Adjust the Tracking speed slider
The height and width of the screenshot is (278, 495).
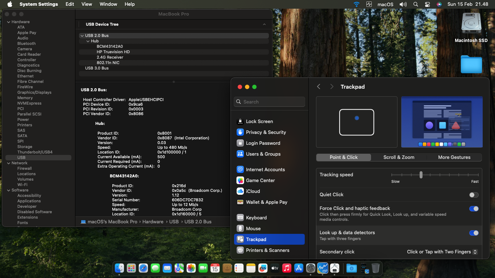[x=421, y=175]
